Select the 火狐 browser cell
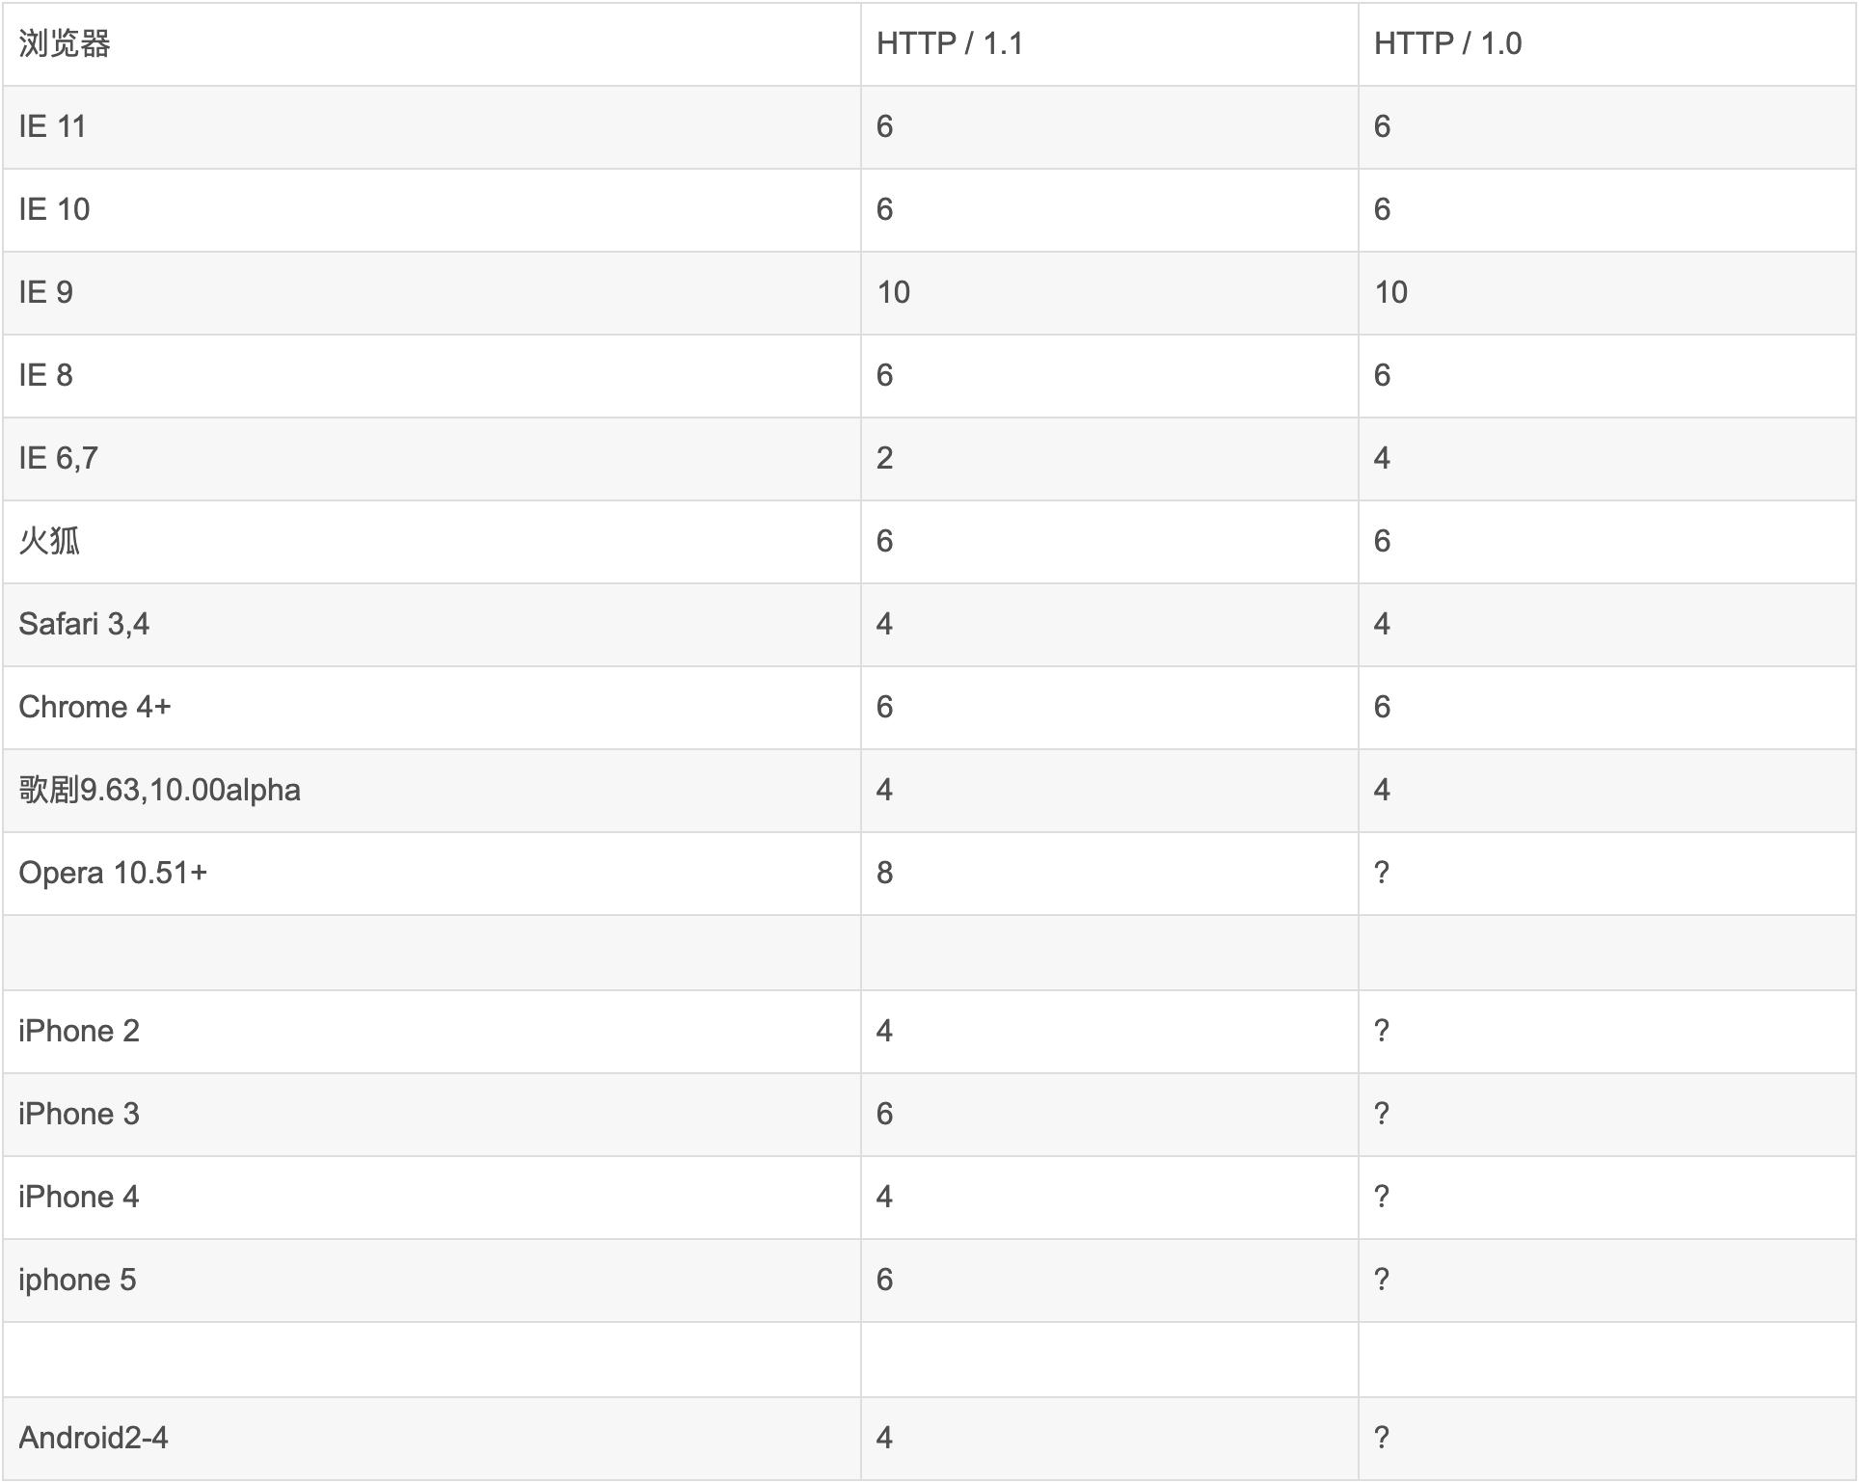The height and width of the screenshot is (1483, 1861). click(x=49, y=541)
